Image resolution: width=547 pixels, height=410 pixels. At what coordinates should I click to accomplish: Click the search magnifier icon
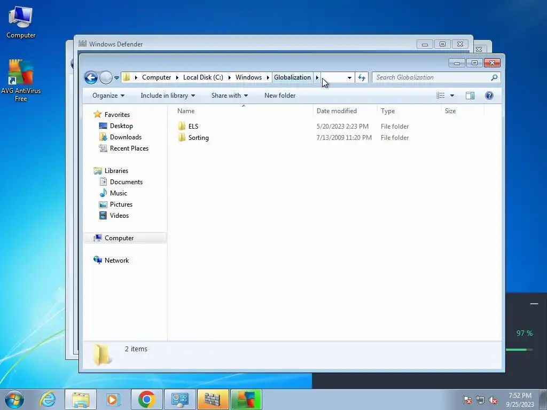(494, 77)
